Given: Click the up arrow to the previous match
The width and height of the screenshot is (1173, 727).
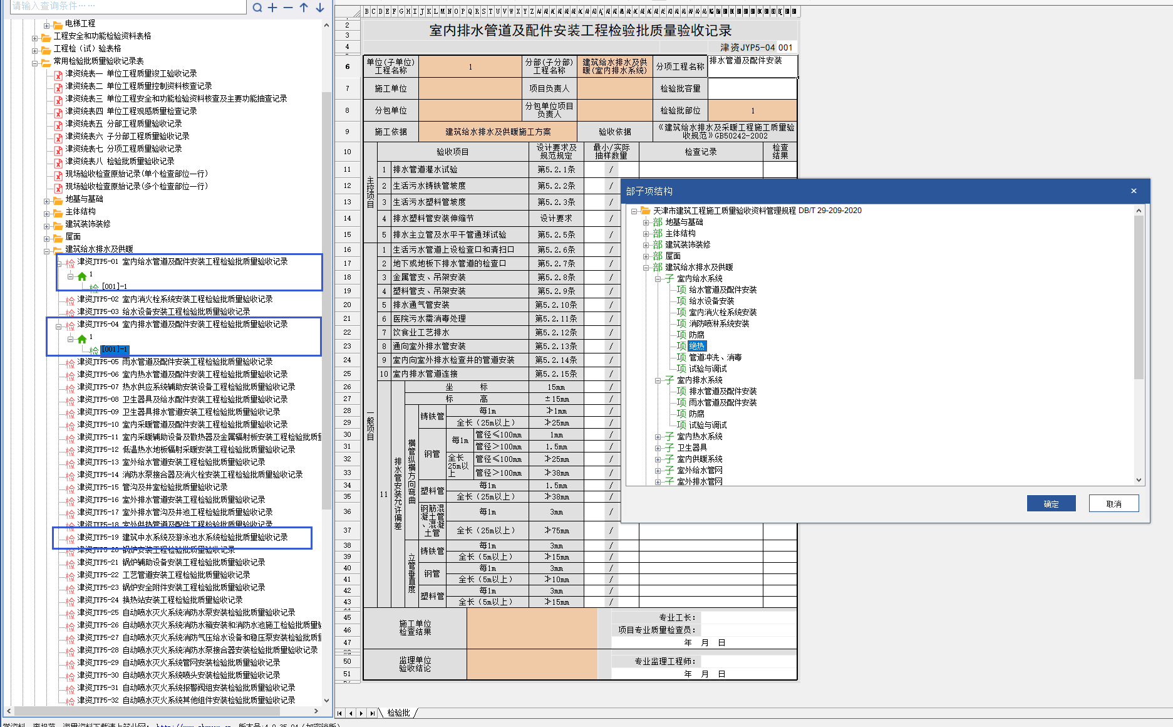Looking at the screenshot, I should (304, 8).
